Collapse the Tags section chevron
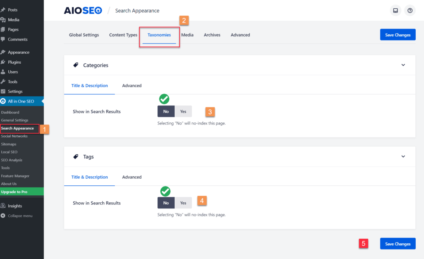The width and height of the screenshot is (424, 259). click(x=403, y=156)
